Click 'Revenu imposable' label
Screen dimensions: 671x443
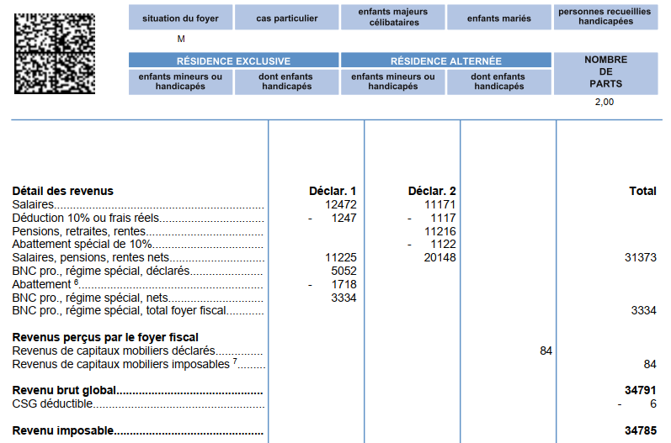pyautogui.click(x=63, y=430)
